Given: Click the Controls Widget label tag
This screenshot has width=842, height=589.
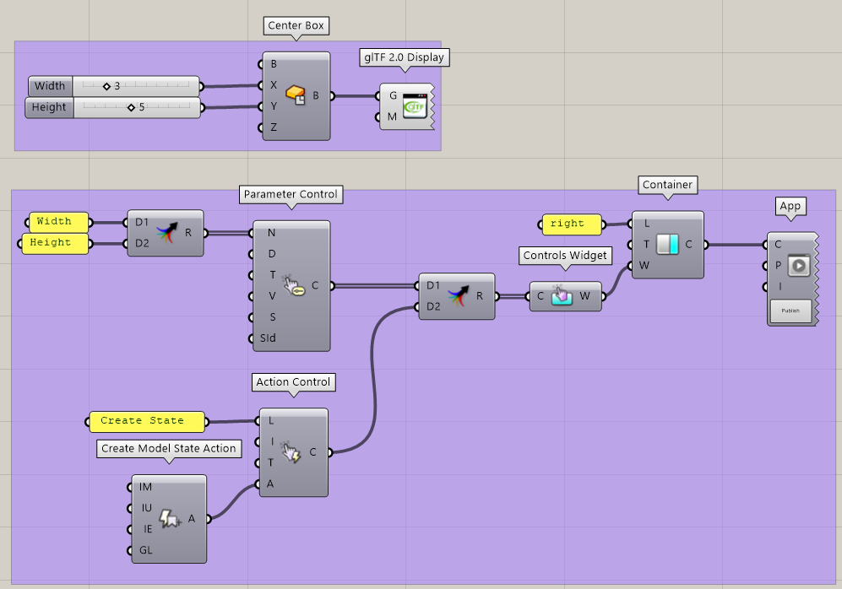Looking at the screenshot, I should point(565,256).
